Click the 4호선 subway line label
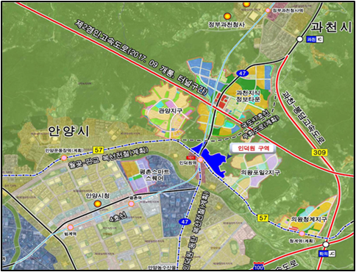 pos(118,218)
